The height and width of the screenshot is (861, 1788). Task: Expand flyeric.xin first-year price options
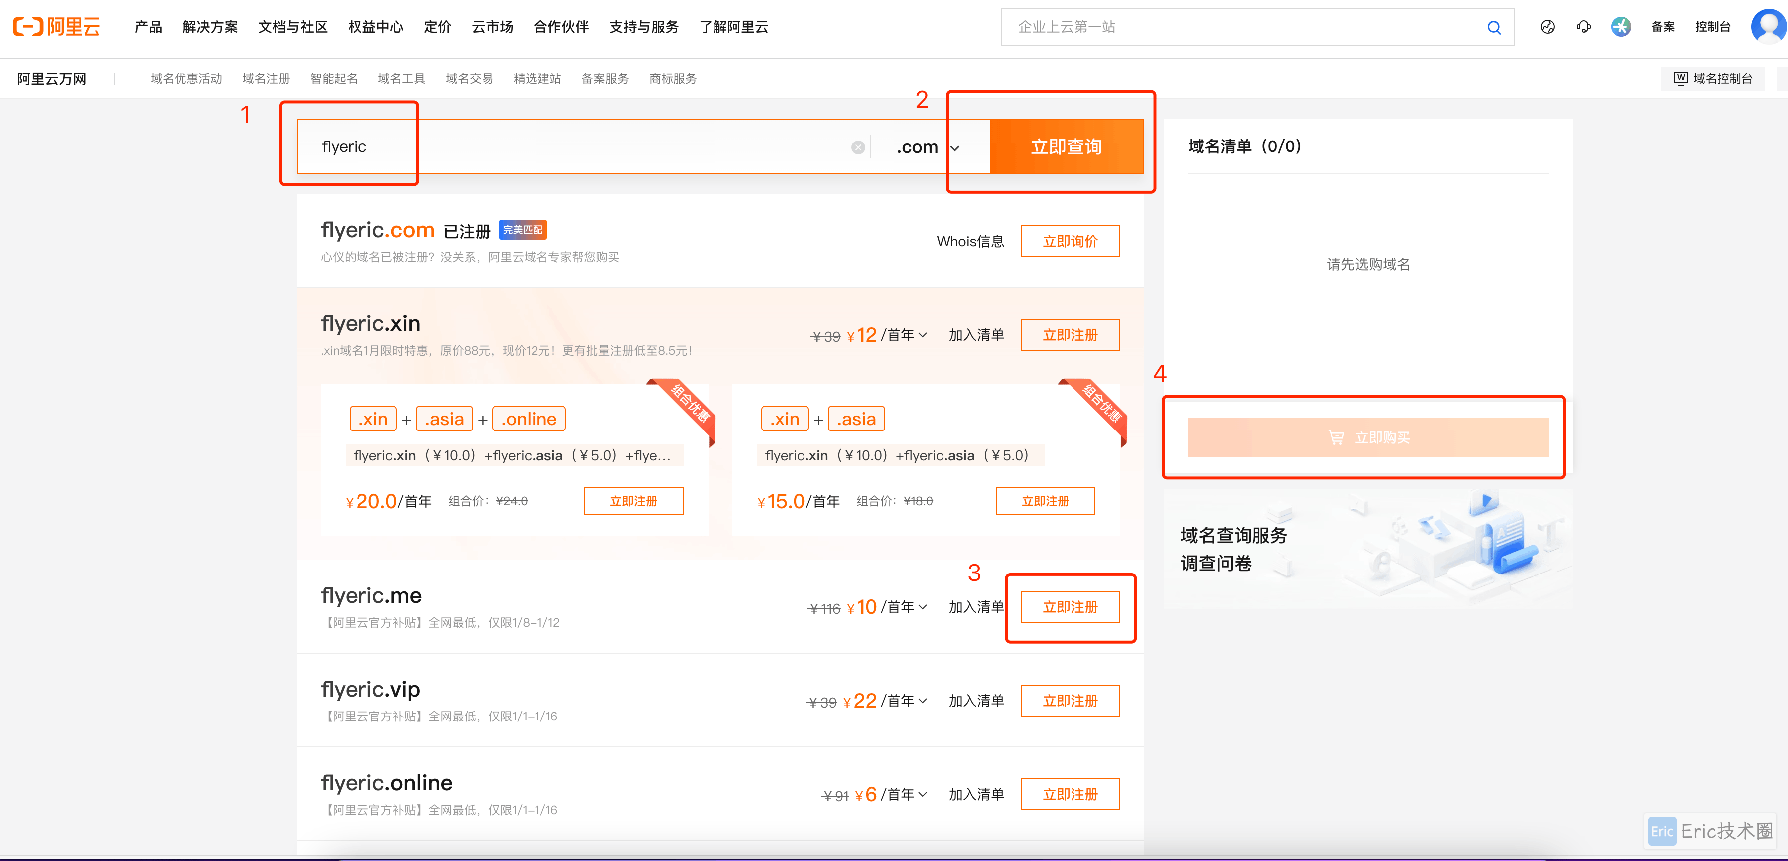click(x=922, y=335)
